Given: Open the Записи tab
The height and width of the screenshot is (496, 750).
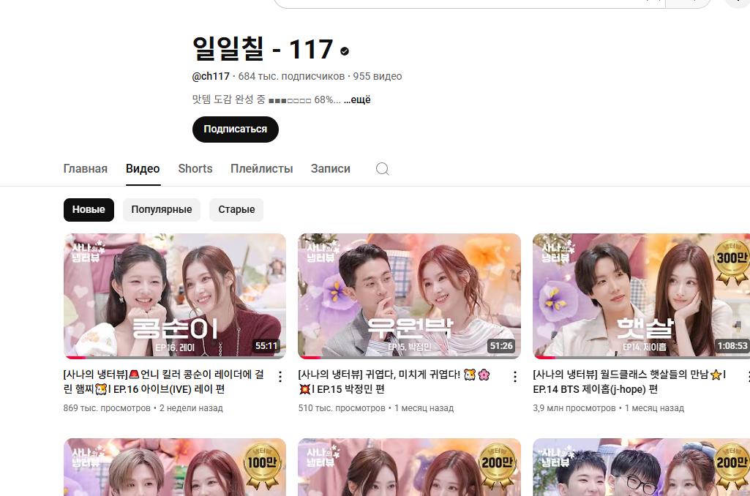Looking at the screenshot, I should click(331, 169).
